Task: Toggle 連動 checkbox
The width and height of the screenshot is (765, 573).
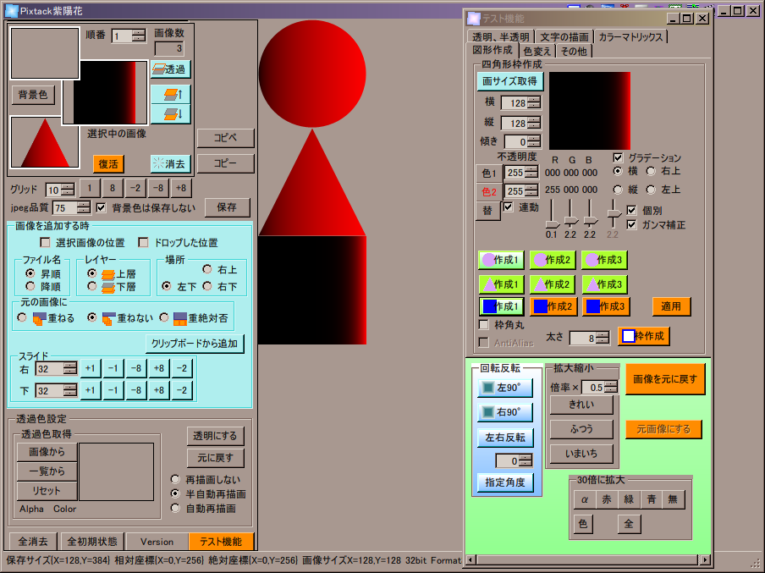Action: pos(509,207)
